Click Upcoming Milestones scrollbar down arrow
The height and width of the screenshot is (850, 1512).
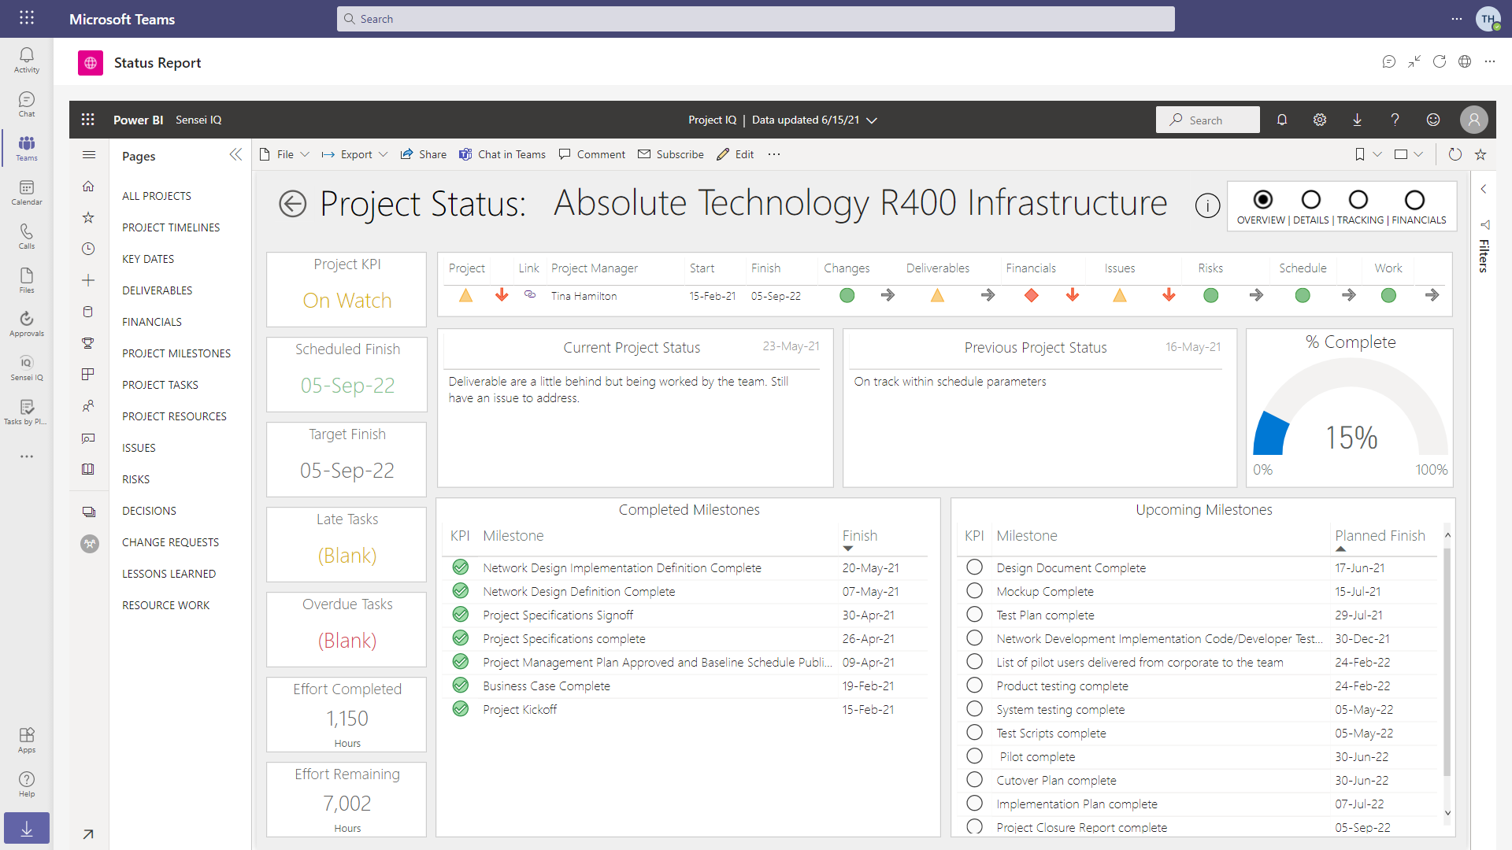[x=1447, y=814]
